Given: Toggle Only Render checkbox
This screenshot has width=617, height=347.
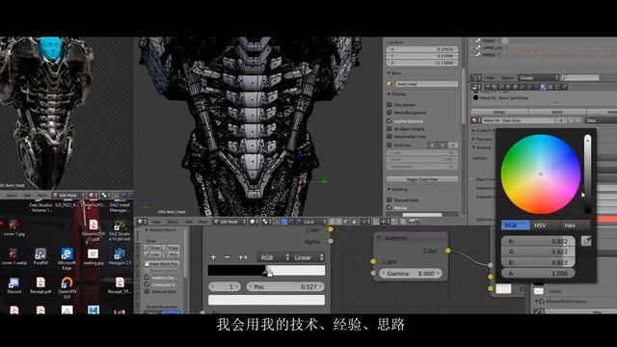Looking at the screenshot, I should [389, 104].
